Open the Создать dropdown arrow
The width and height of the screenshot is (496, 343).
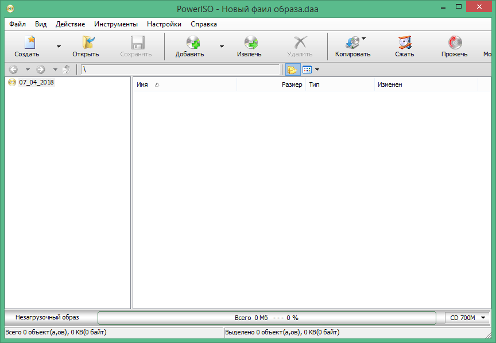click(x=58, y=46)
